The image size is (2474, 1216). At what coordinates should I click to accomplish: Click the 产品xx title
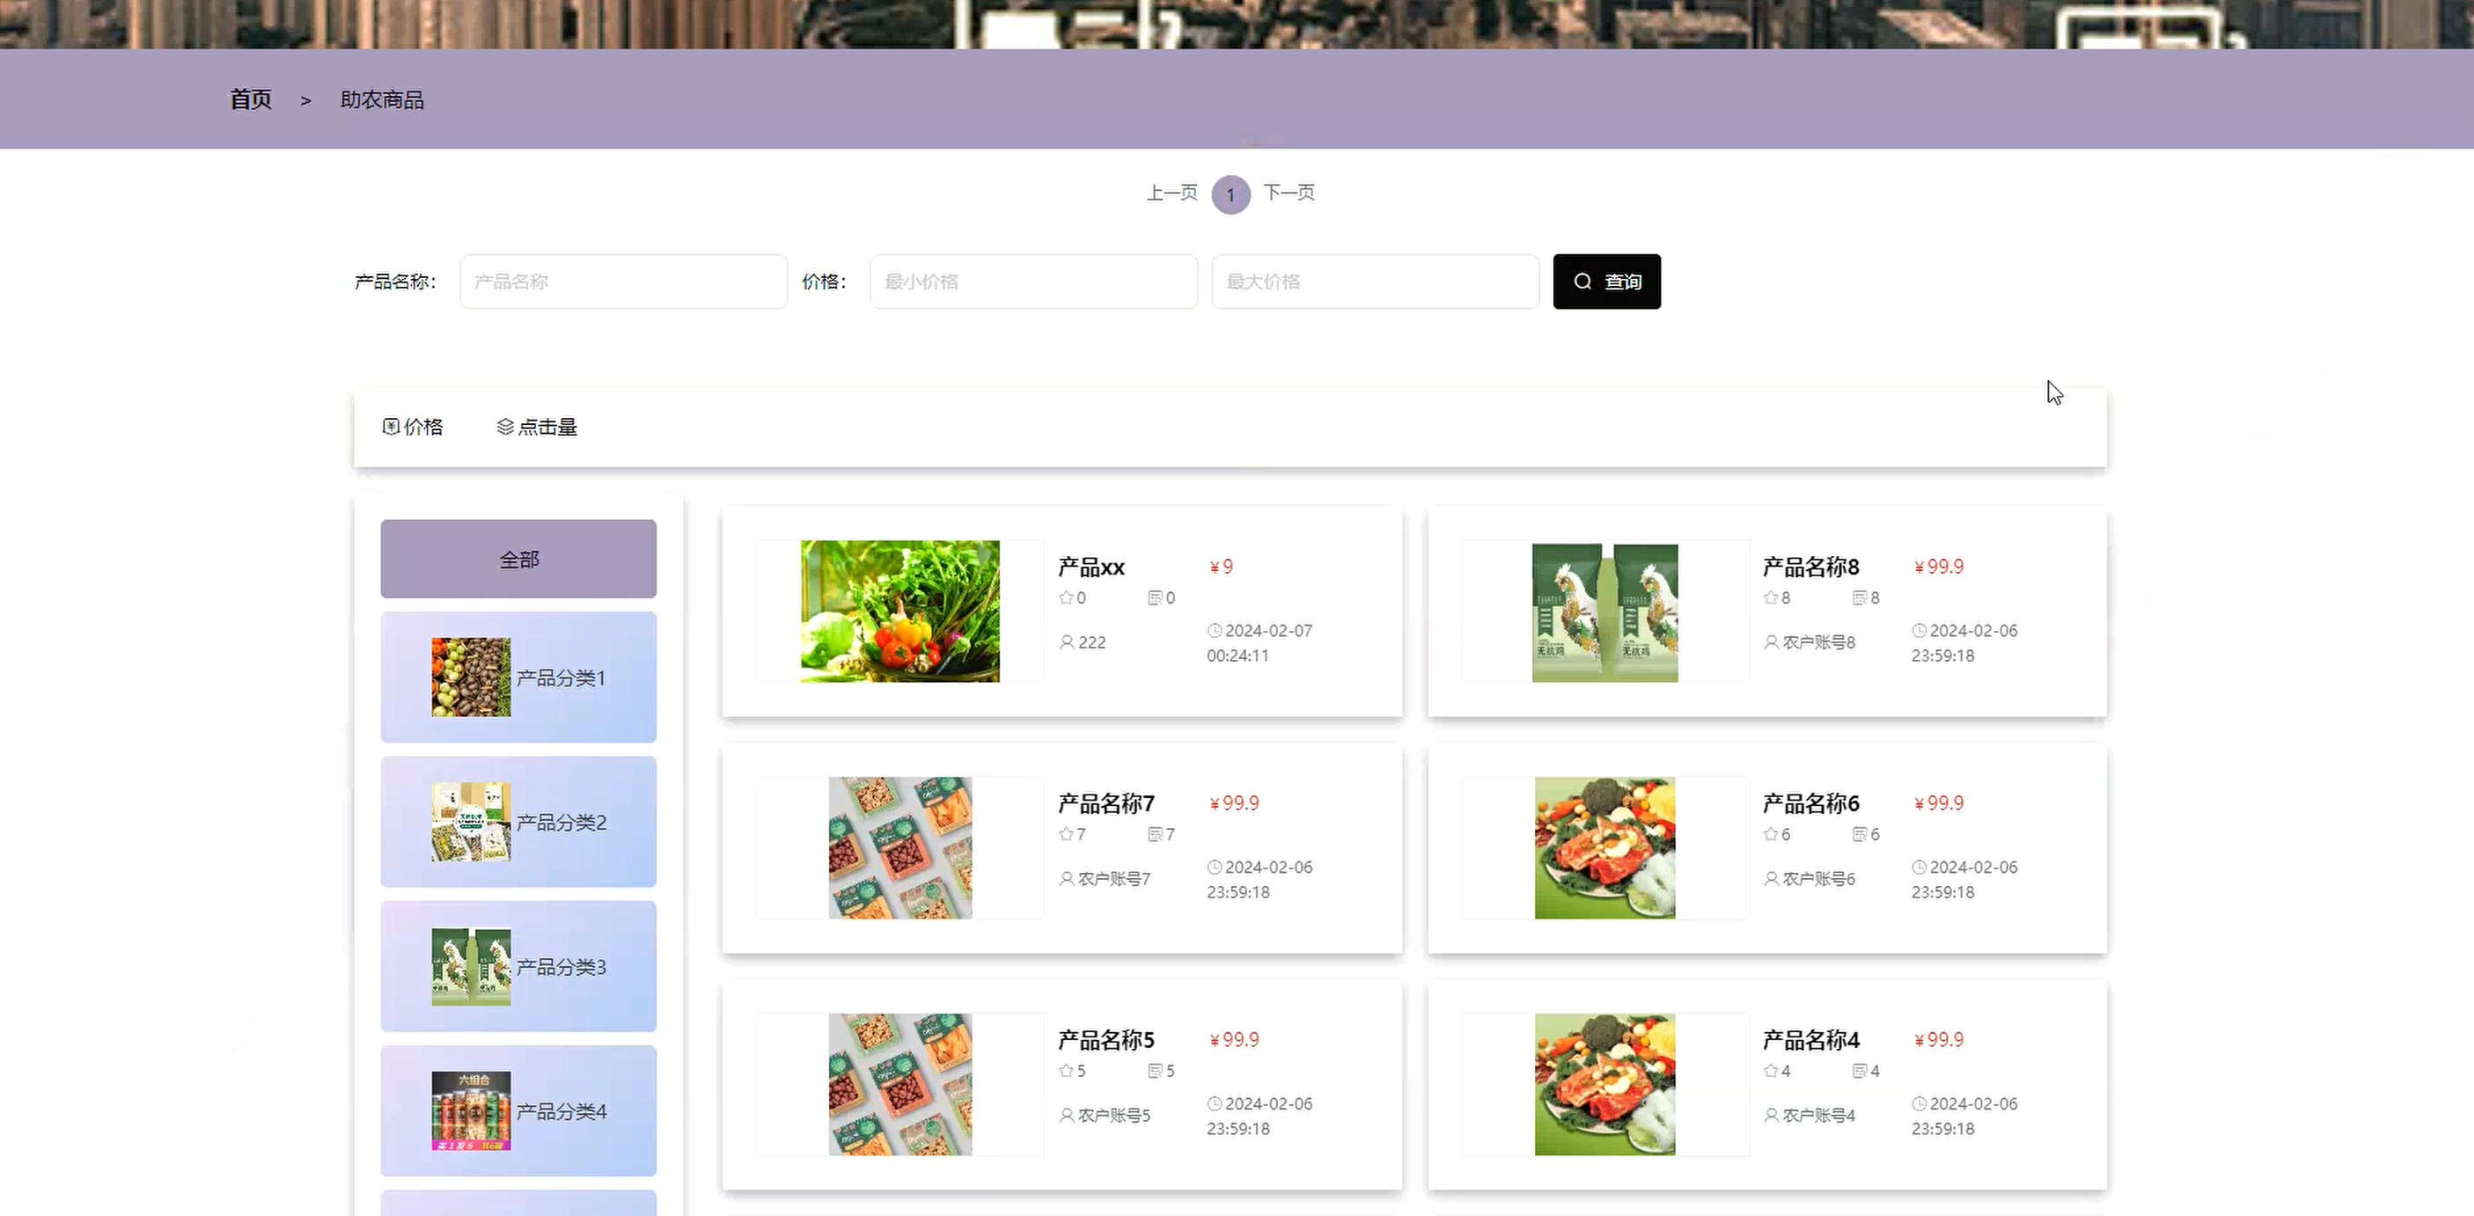pos(1091,567)
